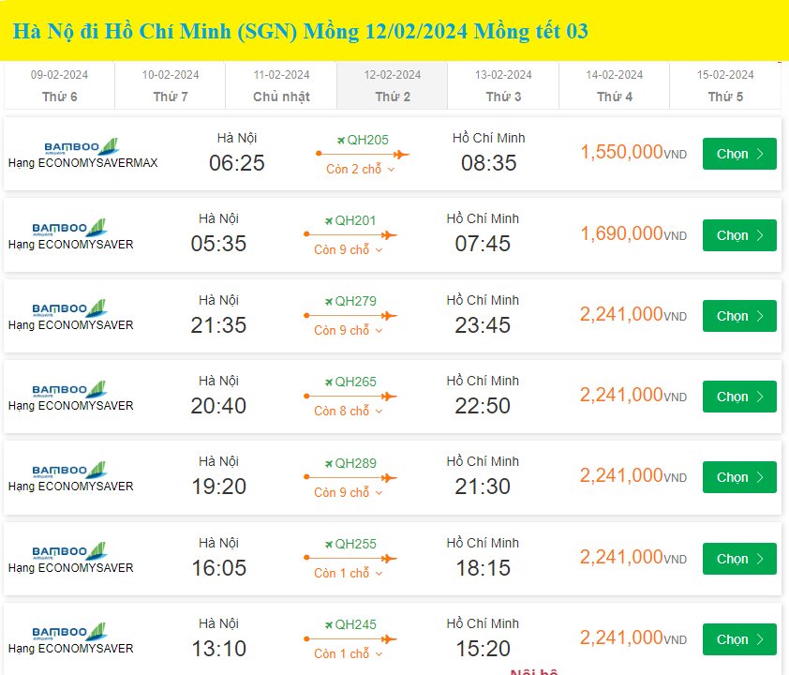789x675 pixels.
Task: Expand 'Còn 8 chỗ' dropdown for QH265
Action: coord(349,412)
